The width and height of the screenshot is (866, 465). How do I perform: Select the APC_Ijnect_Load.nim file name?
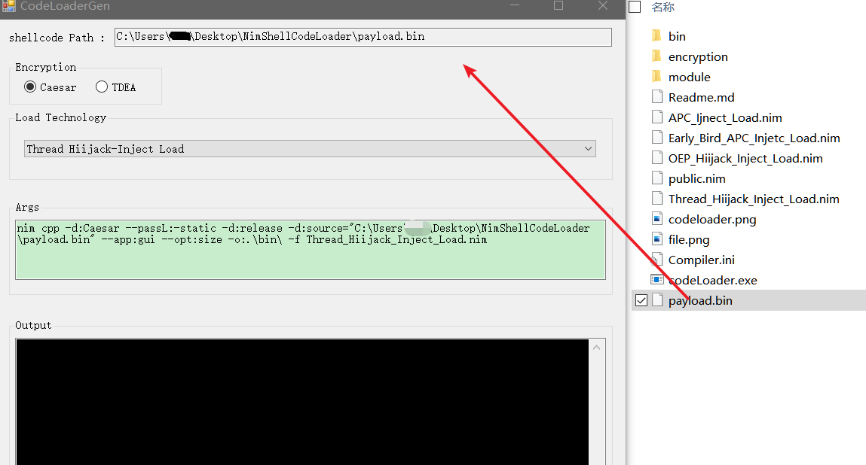coord(724,118)
